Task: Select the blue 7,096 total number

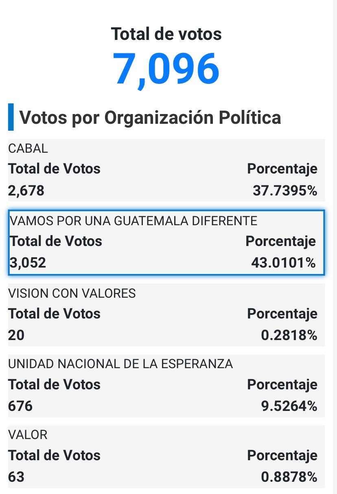Action: point(166,69)
